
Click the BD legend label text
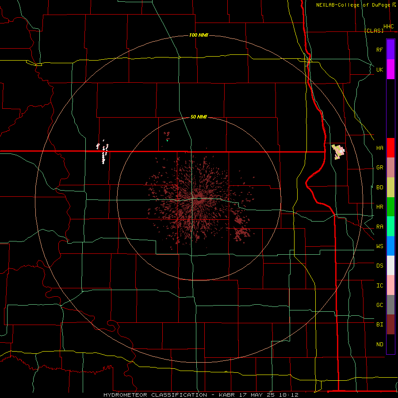tap(379, 188)
